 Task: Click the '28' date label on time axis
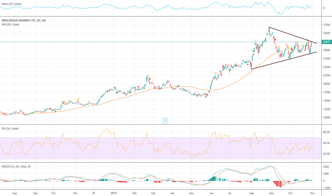[94, 193]
